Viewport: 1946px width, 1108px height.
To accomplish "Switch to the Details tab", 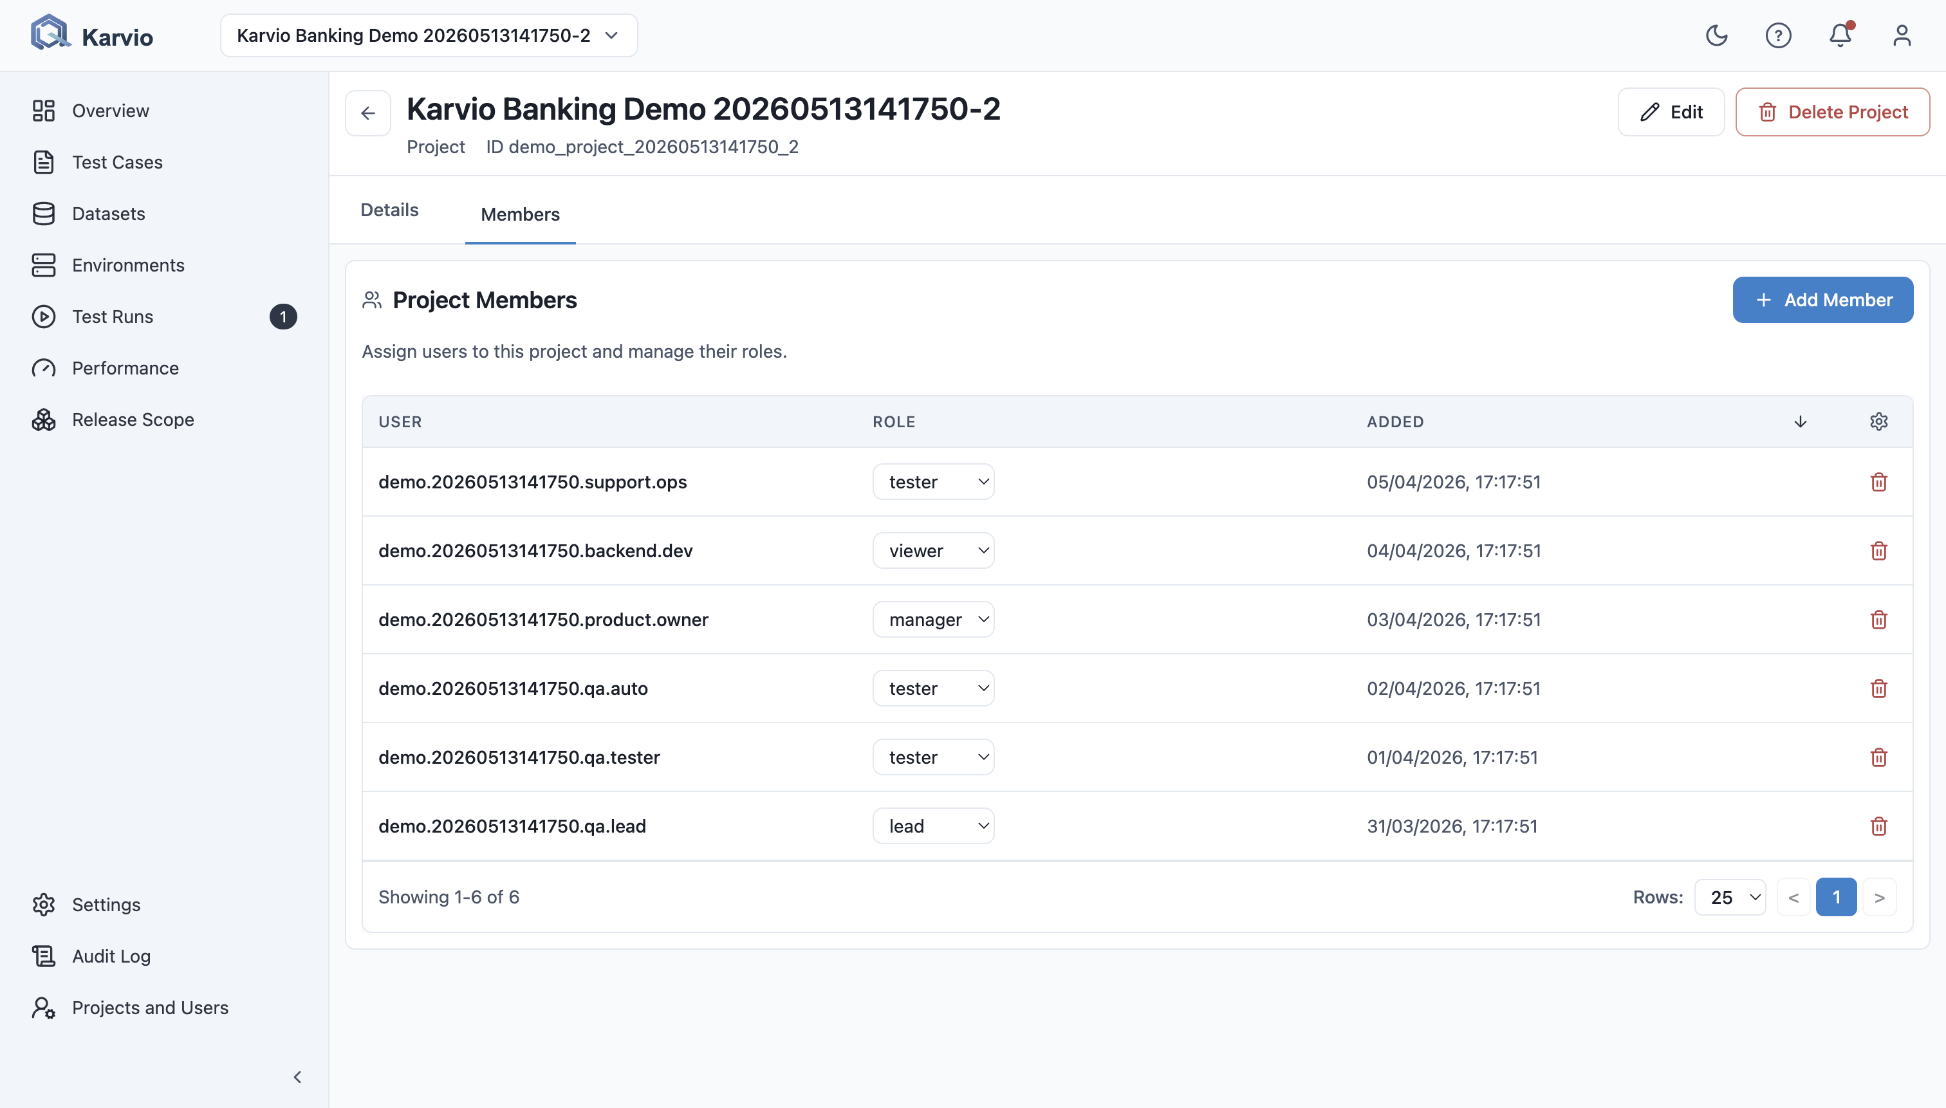I will click(390, 210).
